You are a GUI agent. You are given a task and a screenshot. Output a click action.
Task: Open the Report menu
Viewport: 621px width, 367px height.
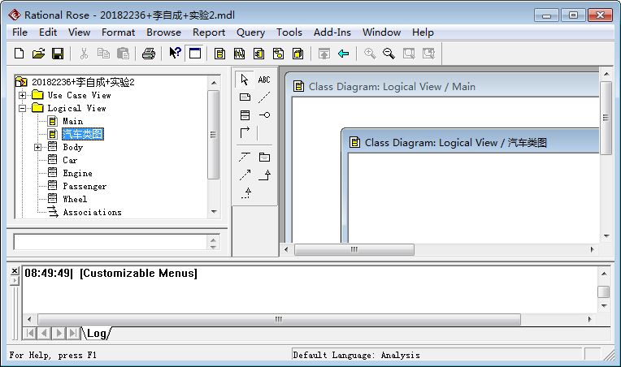coord(209,32)
